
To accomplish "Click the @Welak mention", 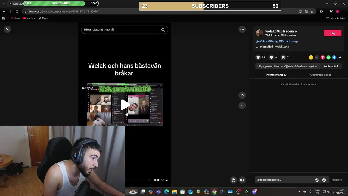I will [x=262, y=41].
